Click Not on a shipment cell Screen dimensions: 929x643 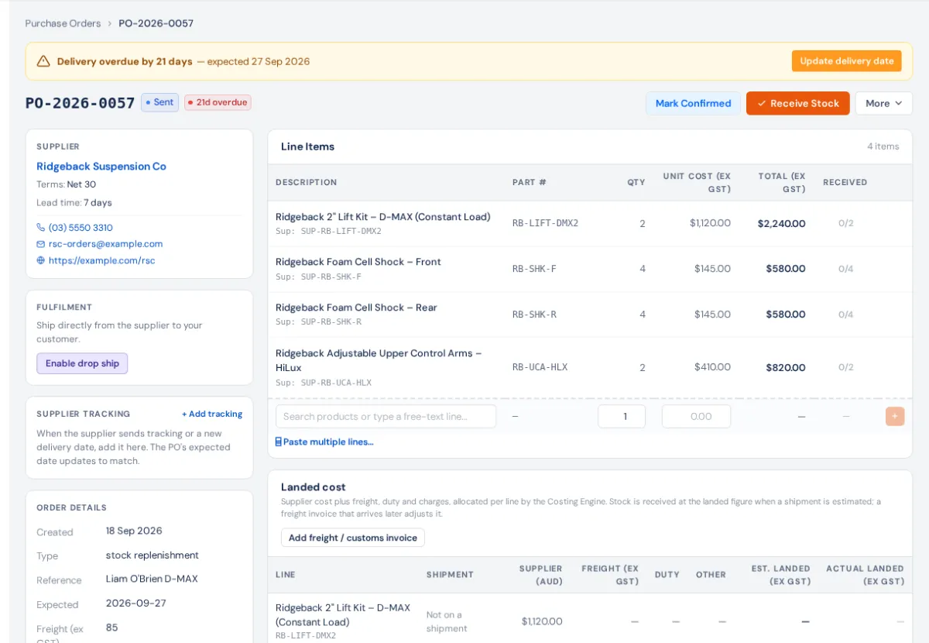pos(447,621)
